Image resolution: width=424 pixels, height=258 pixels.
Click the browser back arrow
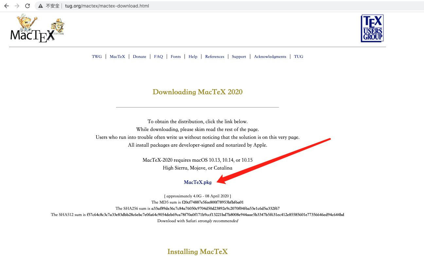pyautogui.click(x=7, y=6)
